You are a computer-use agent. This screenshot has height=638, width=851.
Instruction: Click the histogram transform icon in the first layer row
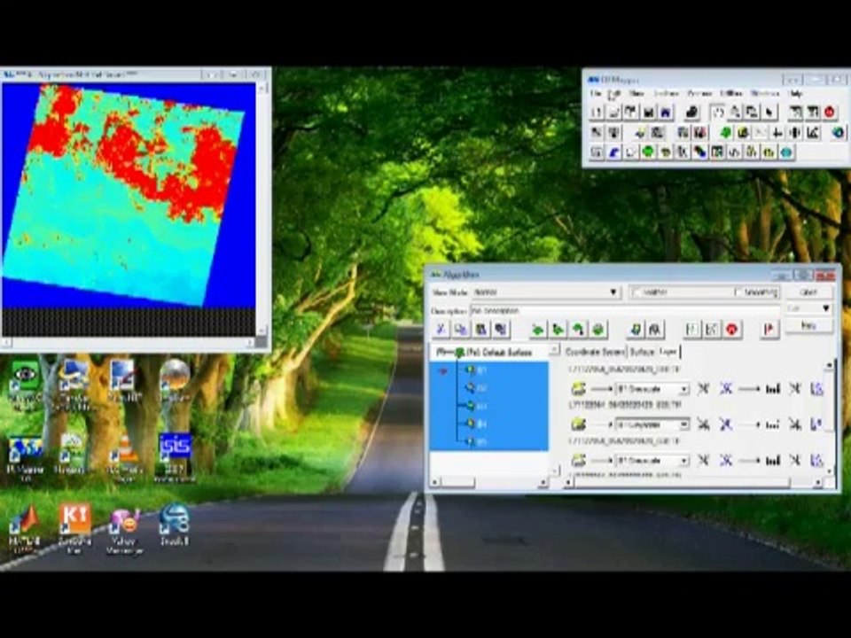pyautogui.click(x=772, y=388)
